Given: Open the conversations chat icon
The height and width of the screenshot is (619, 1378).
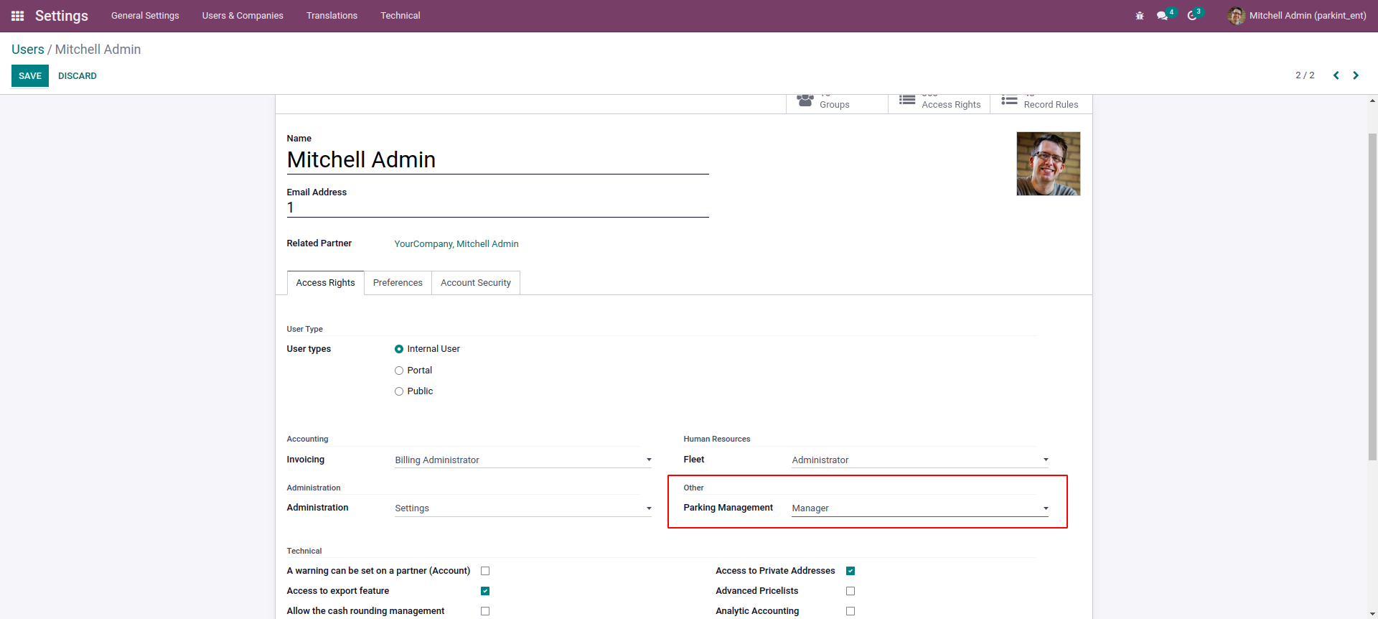Looking at the screenshot, I should pyautogui.click(x=1162, y=16).
